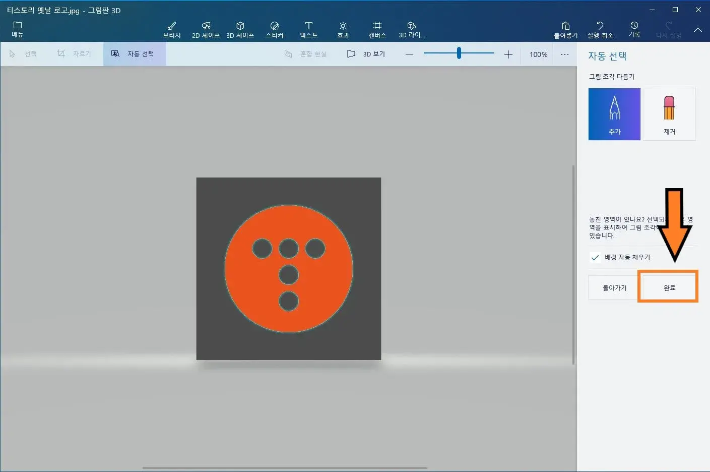Collapse the ribbon with the chevron
Viewport: 710px width, 472px height.
[x=698, y=30]
